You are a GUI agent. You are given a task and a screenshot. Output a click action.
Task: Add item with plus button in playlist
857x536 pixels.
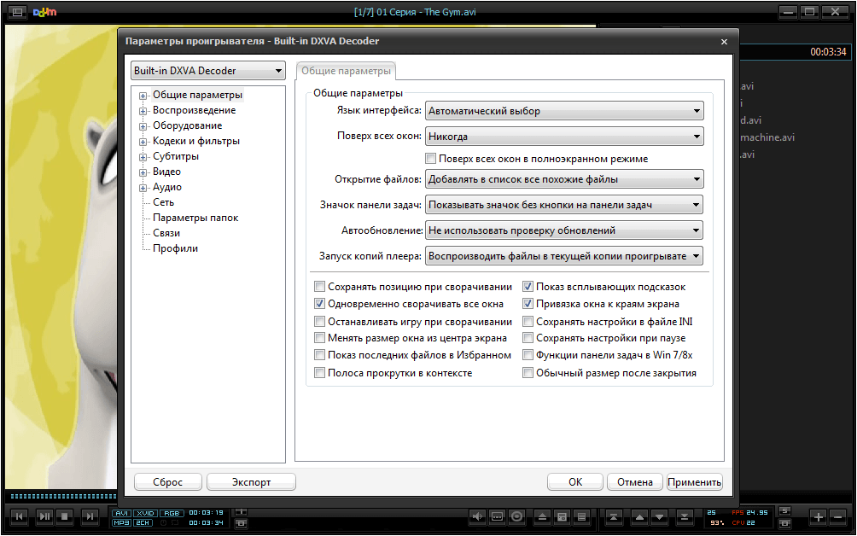point(818,516)
